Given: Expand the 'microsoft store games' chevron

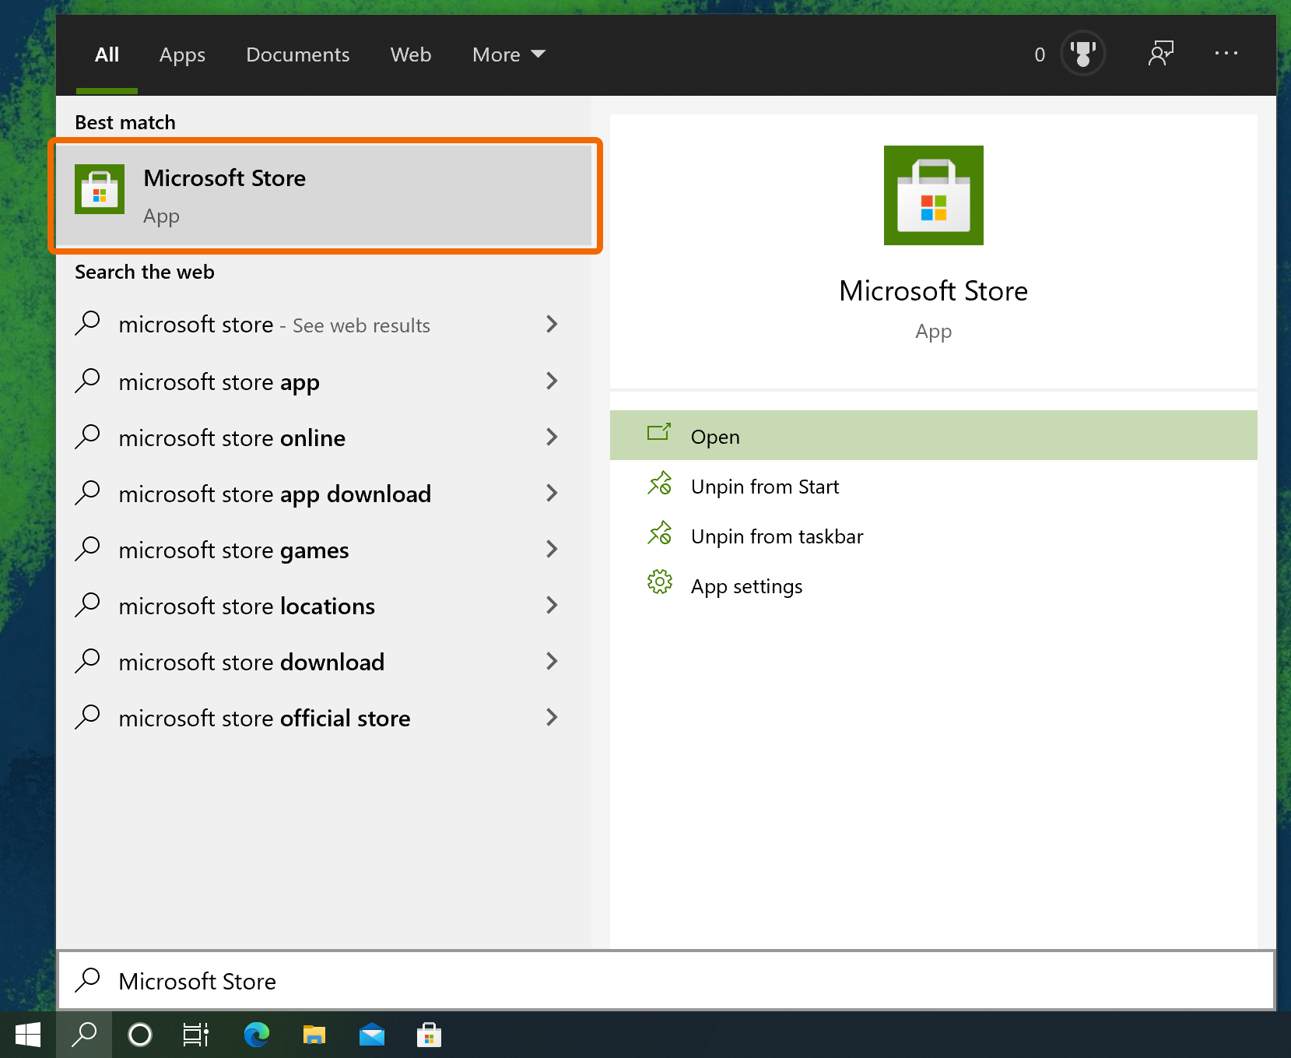Looking at the screenshot, I should tap(552, 549).
